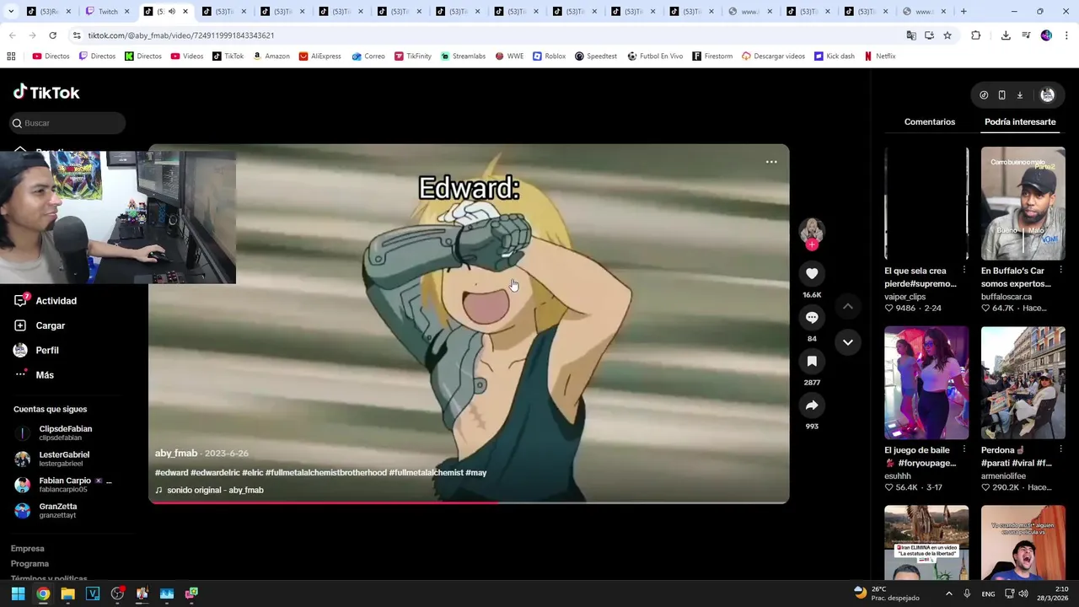Open video options three-dot menu
The image size is (1079, 607).
pyautogui.click(x=771, y=162)
